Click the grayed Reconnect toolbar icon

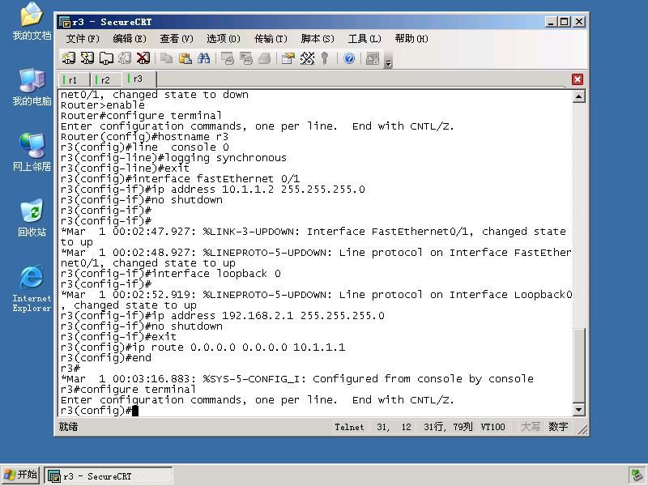[125, 58]
